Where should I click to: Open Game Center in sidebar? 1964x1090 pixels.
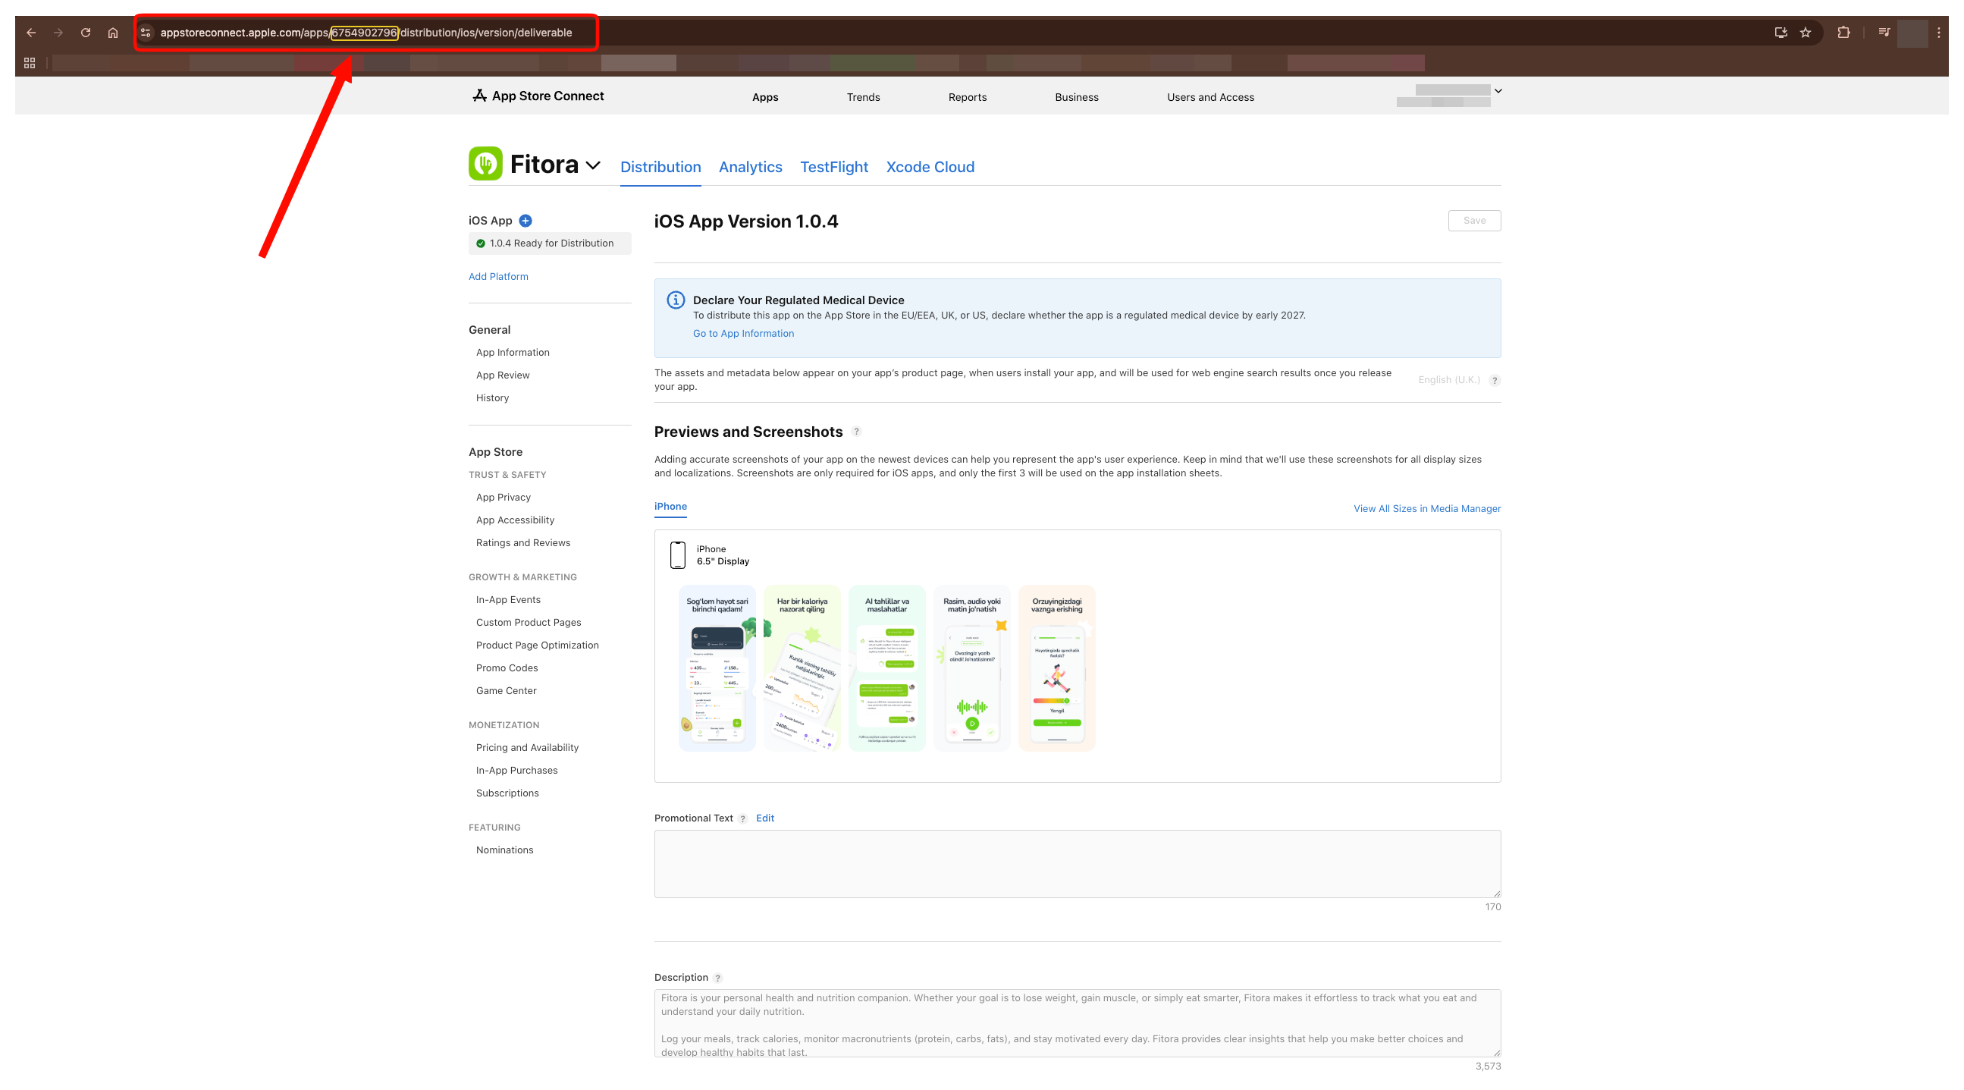pyautogui.click(x=507, y=691)
